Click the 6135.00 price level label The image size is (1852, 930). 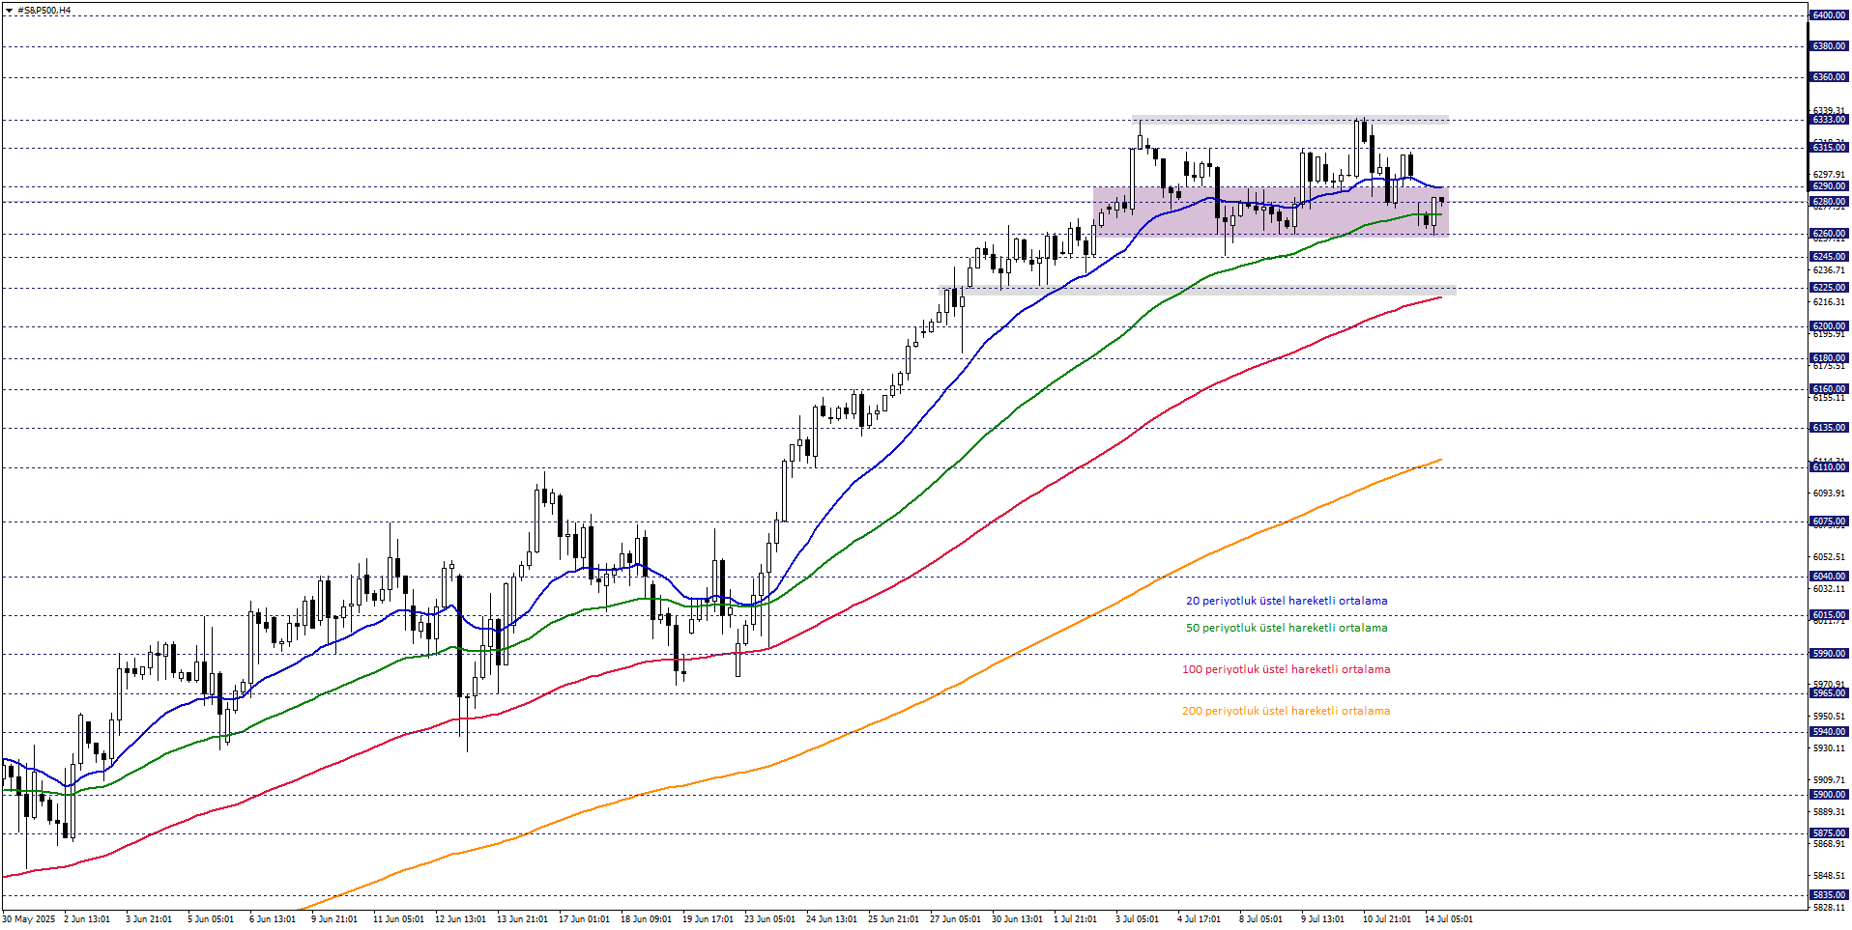pyautogui.click(x=1829, y=428)
